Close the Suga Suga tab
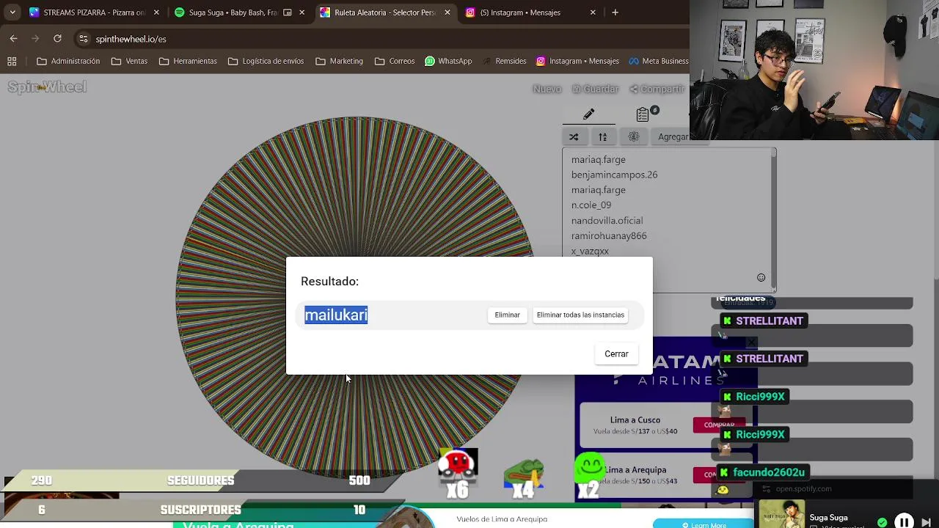This screenshot has width=939, height=528. (302, 12)
